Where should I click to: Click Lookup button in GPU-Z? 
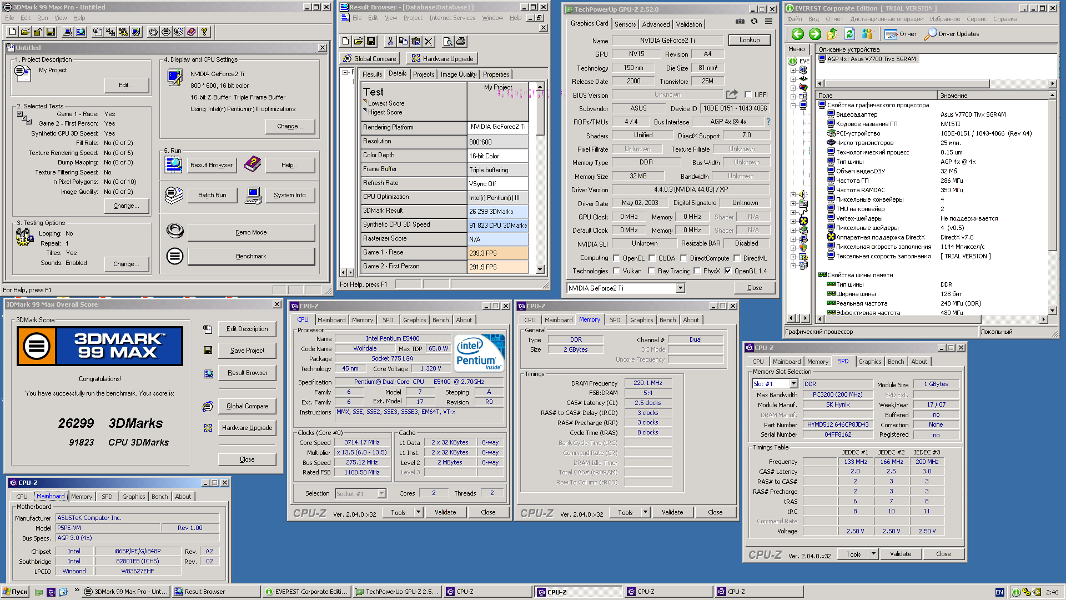click(x=750, y=40)
